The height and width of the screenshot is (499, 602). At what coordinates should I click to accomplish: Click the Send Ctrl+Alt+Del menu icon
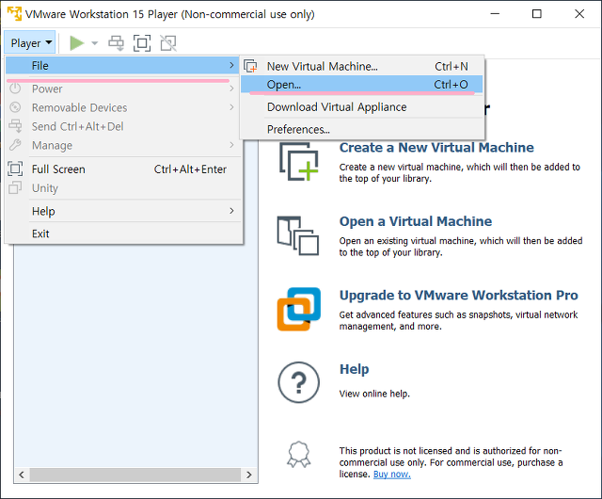point(15,126)
